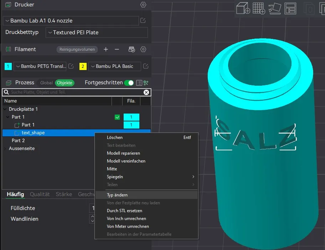Image resolution: width=325 pixels, height=250 pixels.
Task: Remove a filament with minus icon
Action: pos(117,49)
